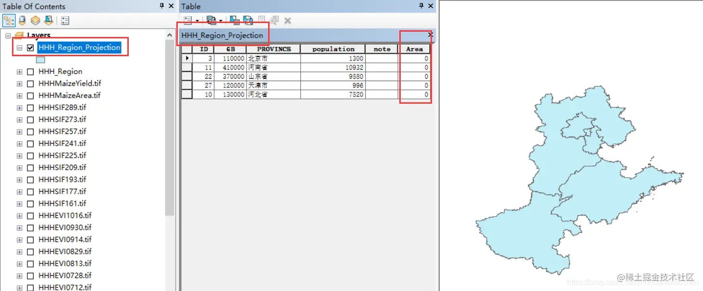
Task: Pin the Table window
Action: pyautogui.click(x=421, y=6)
